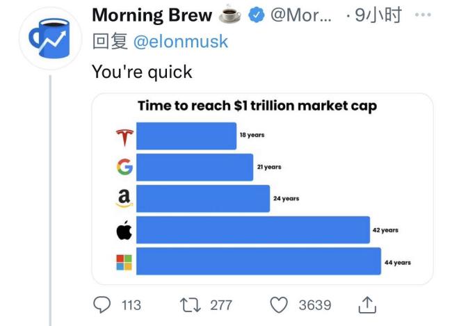The height and width of the screenshot is (326, 452).
Task: Click the Morning Brew mug avatar
Action: pyautogui.click(x=51, y=38)
